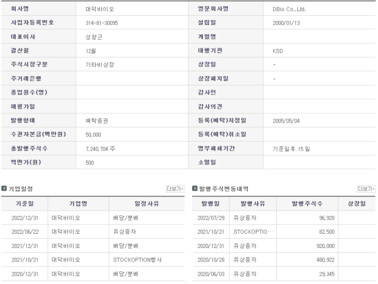Image resolution: width=378 pixels, height=284 pixels.
Task: Click company name value 대덕바이오 in info table
Action: 100,9
